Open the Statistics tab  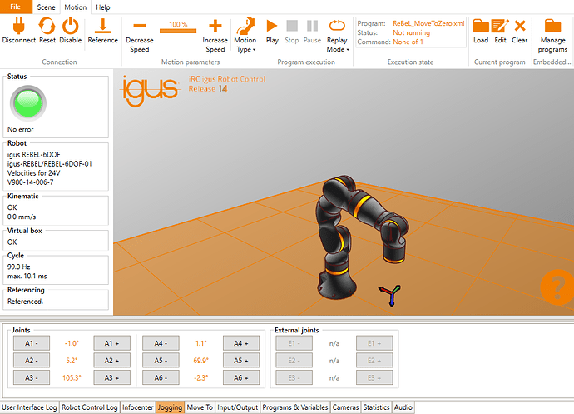(376, 407)
